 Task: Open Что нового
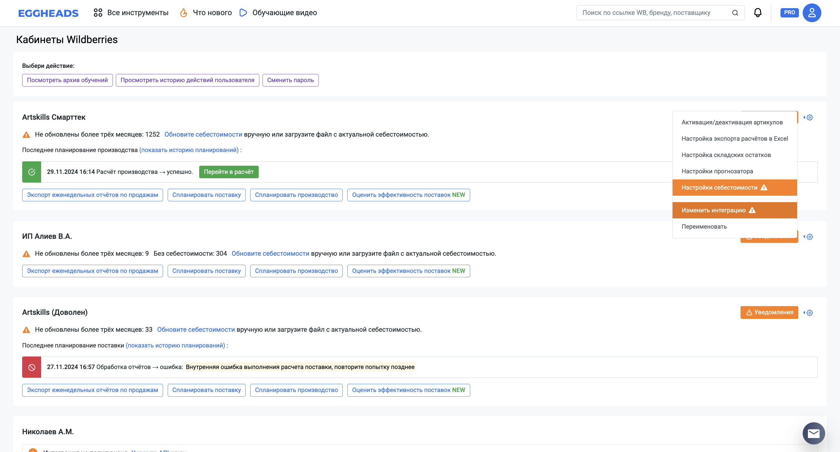[212, 13]
